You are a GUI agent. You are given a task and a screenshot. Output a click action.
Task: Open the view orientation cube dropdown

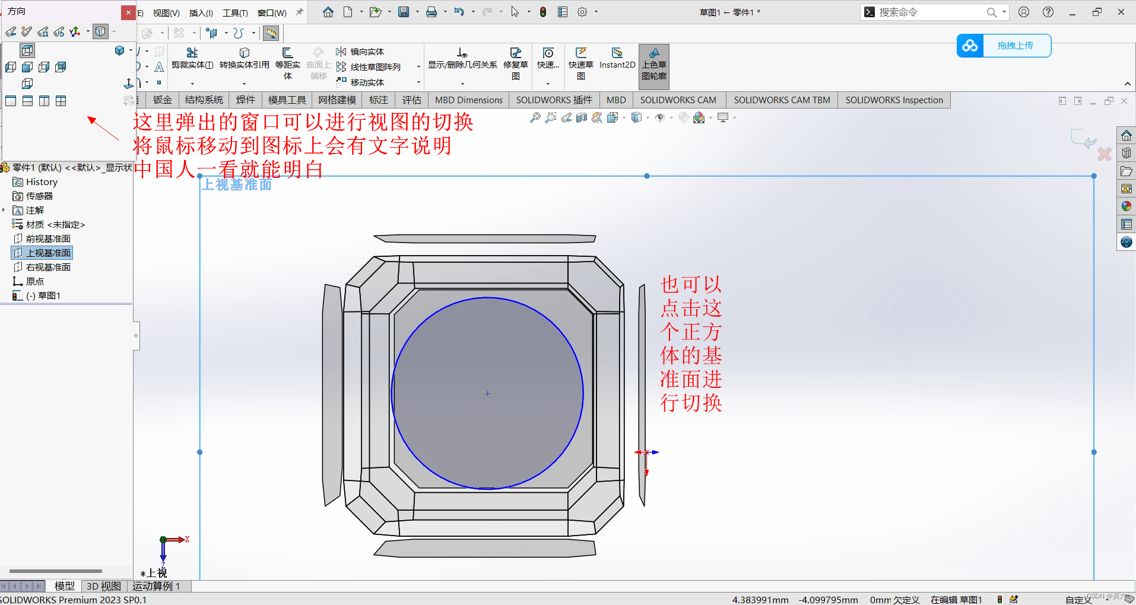click(x=624, y=117)
